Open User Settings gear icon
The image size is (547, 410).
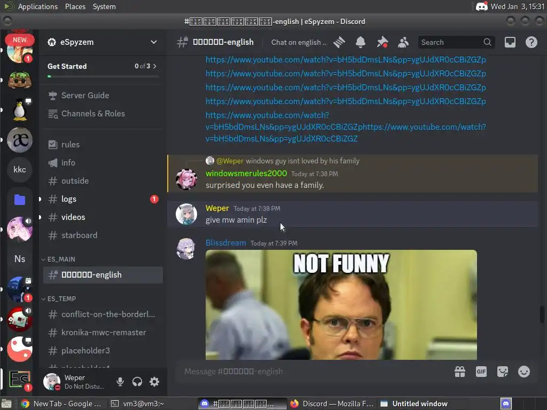tap(154, 382)
